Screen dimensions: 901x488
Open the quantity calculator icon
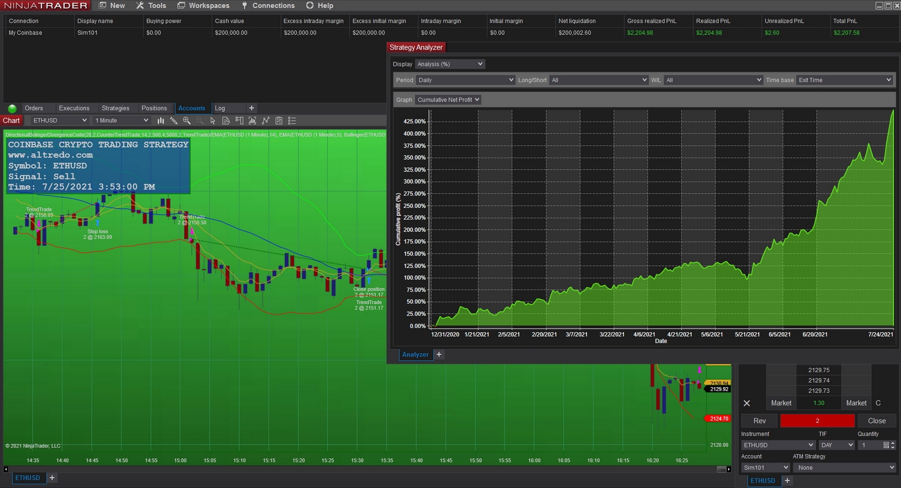tap(886, 445)
